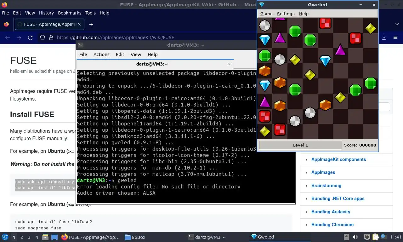The image size is (403, 242).
Task: Switch to workspace 4
Action: (37, 237)
